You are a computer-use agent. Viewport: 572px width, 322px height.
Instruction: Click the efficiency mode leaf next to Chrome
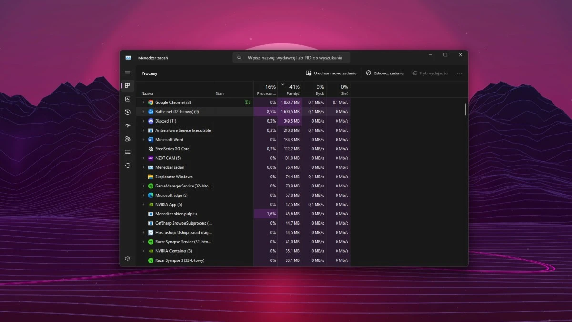tap(247, 102)
